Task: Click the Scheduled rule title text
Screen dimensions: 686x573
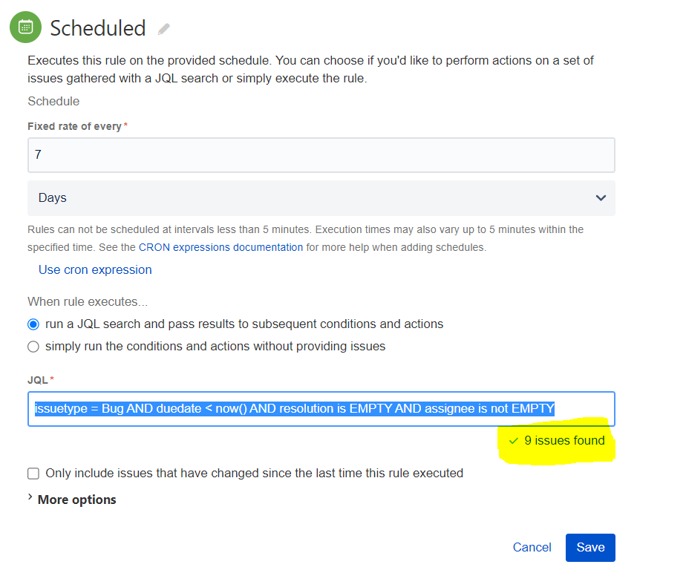Action: tap(97, 28)
